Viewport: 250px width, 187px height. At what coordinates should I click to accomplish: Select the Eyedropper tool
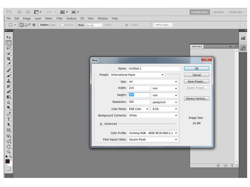point(9,64)
